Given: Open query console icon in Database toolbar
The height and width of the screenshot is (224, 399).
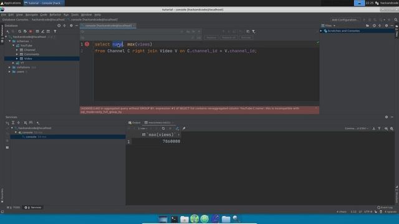Looking at the screenshot, I should (48, 32).
